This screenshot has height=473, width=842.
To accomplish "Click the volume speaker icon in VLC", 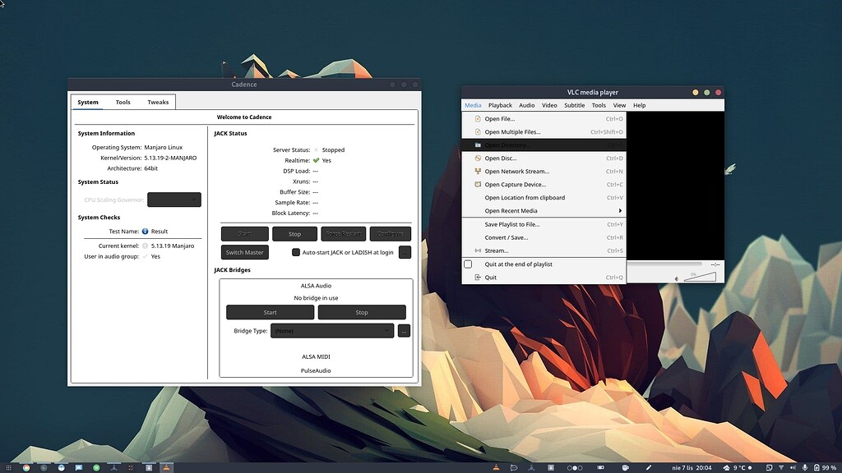I will pos(678,278).
